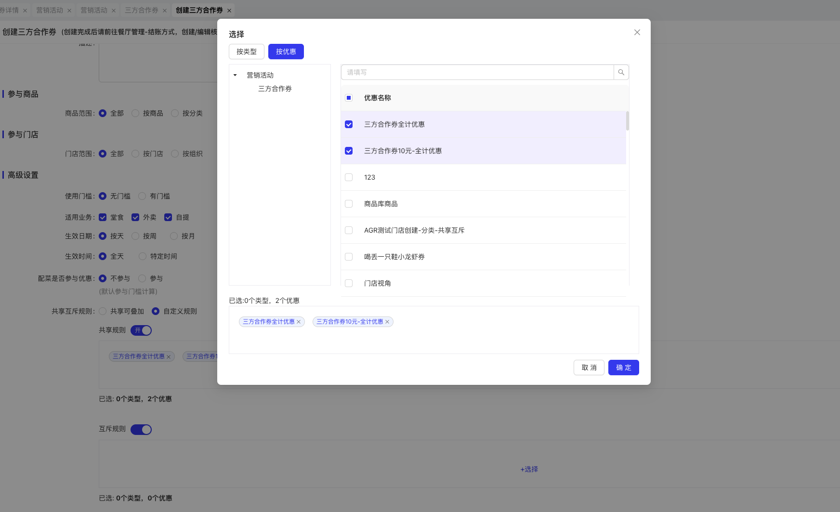Uncheck 三方合作券全计优惠 checkbox
840x512 pixels.
click(x=349, y=124)
